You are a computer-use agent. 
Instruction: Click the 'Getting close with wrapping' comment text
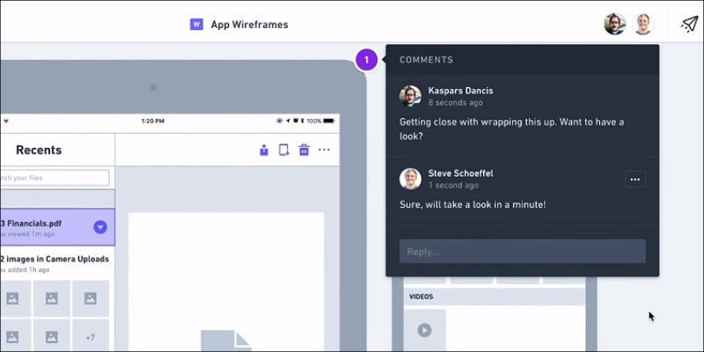(511, 128)
